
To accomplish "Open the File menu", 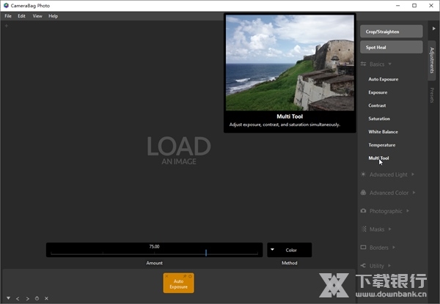I will point(8,15).
